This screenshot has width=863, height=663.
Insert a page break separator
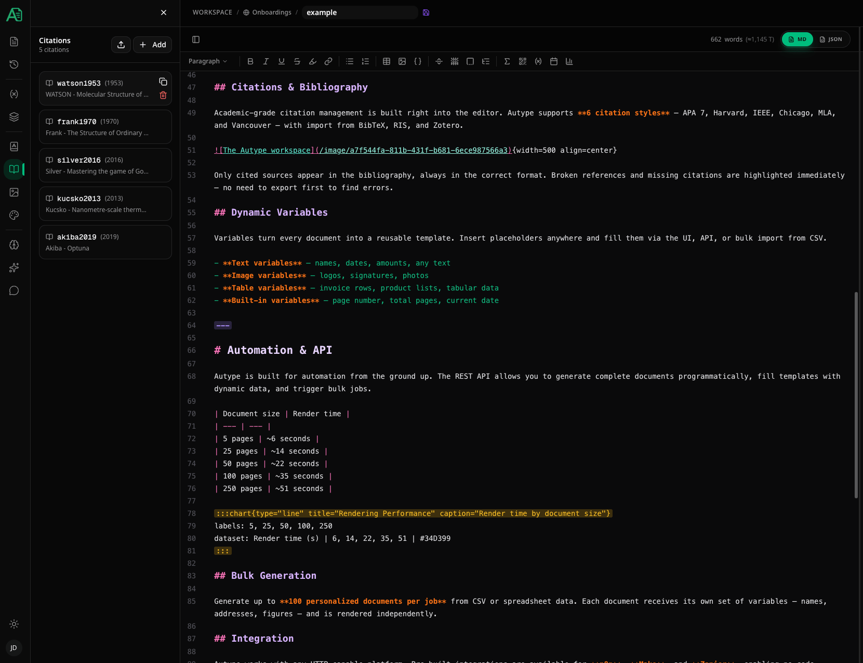click(x=439, y=61)
